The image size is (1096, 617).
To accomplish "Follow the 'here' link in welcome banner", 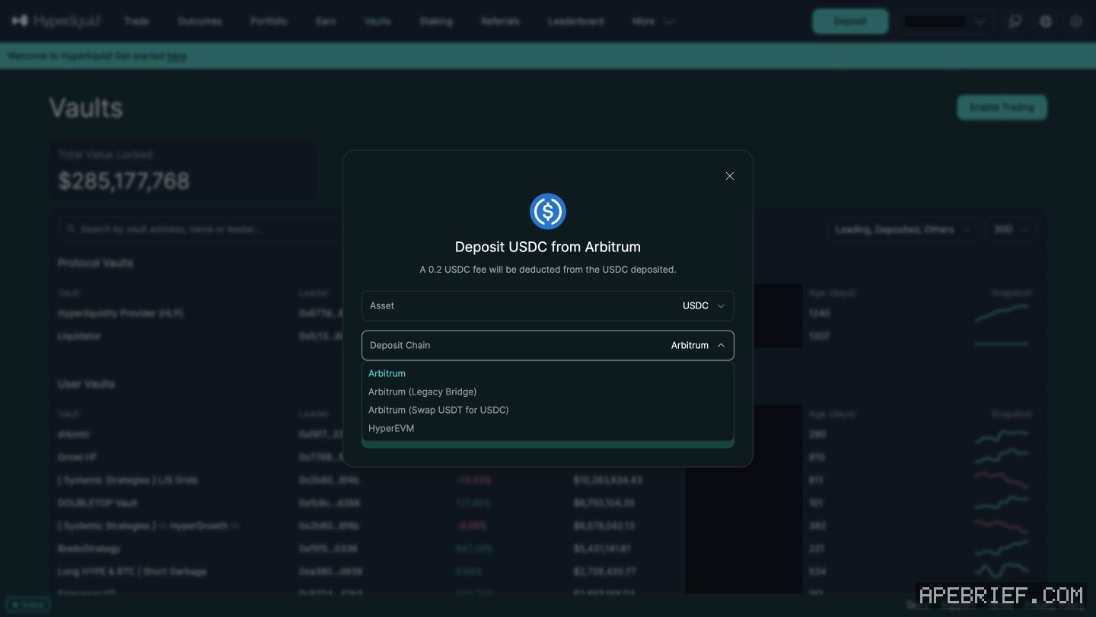I will pos(177,56).
